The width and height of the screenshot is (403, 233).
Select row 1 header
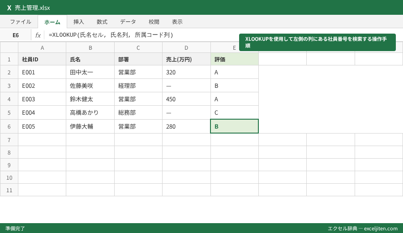click(9, 59)
